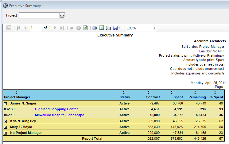This screenshot has height=144, width=229.
Task: Open the page setup icon
Action: tap(108, 28)
